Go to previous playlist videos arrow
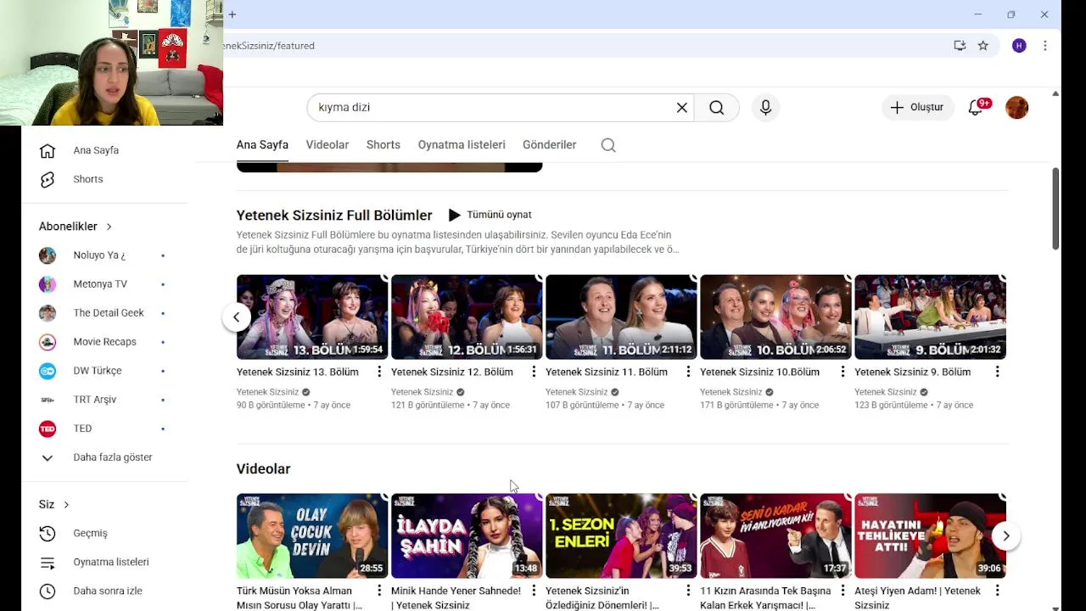1086x611 pixels. (x=237, y=317)
